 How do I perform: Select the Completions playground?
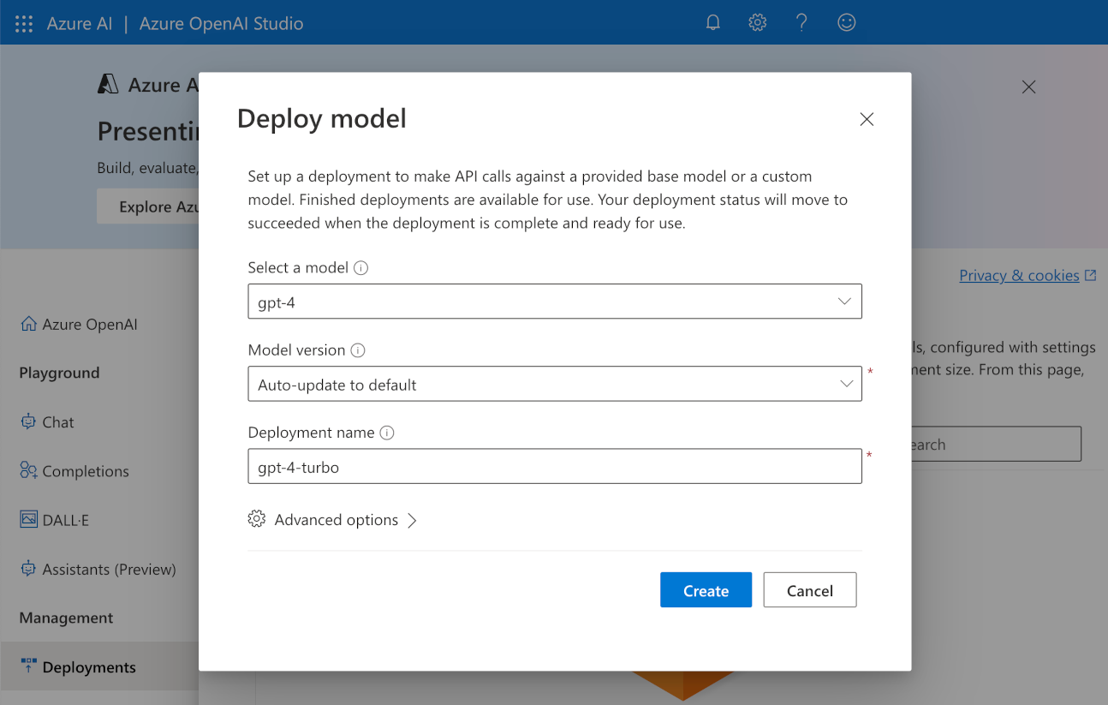(x=84, y=470)
